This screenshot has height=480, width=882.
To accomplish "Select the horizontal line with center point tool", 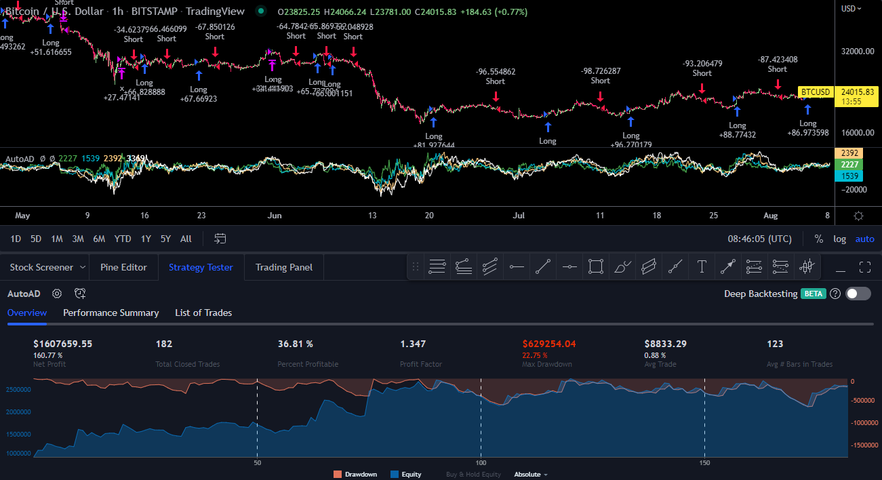I will click(x=569, y=267).
